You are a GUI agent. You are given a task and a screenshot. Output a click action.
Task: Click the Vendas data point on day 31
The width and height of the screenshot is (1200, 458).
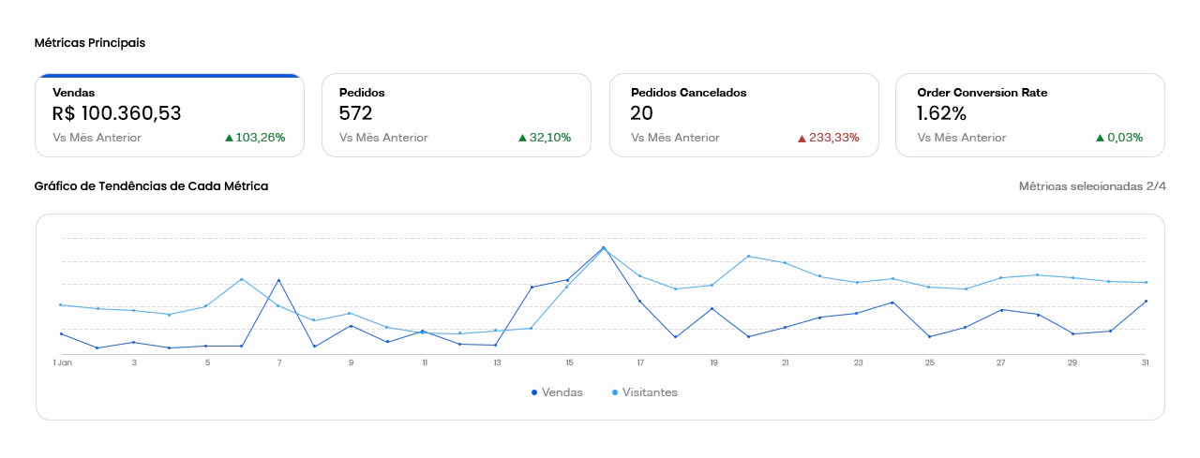[1146, 301]
